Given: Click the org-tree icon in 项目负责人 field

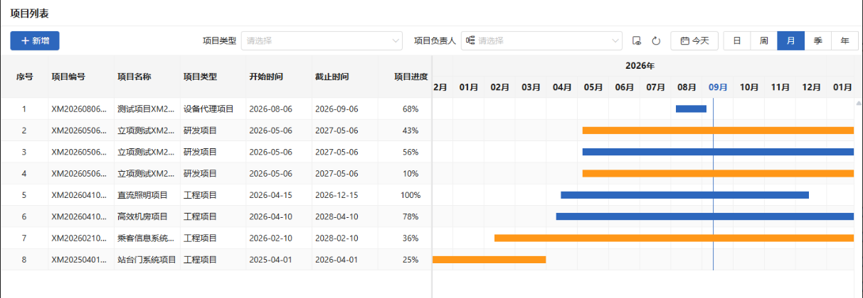Looking at the screenshot, I should [x=470, y=41].
